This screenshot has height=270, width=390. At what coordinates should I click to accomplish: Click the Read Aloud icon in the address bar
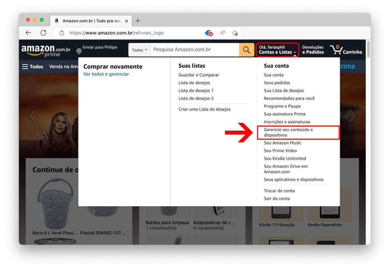pos(223,33)
